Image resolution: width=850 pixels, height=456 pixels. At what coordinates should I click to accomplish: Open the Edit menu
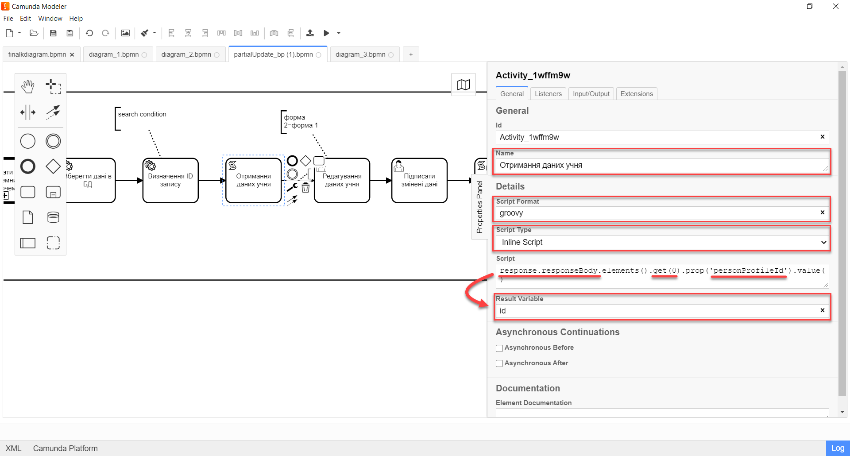25,19
